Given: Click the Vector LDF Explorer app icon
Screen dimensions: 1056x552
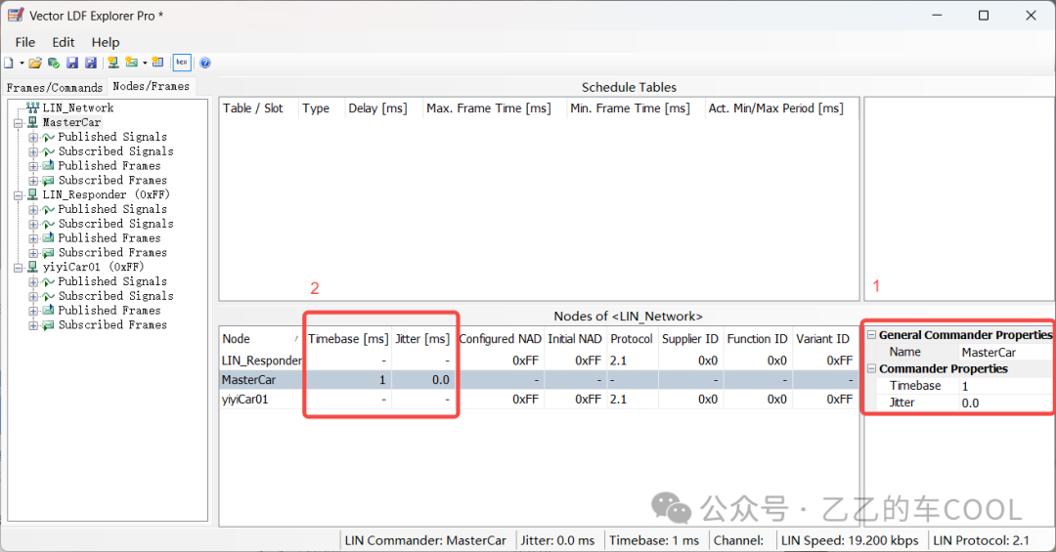Looking at the screenshot, I should tap(16, 15).
